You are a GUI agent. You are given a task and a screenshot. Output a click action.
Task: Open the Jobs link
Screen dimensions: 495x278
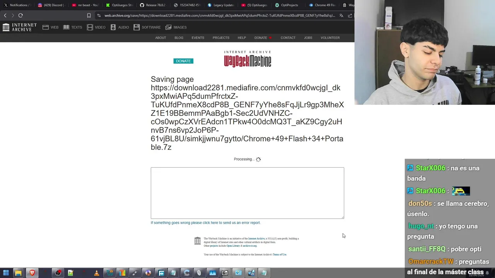coord(308,38)
